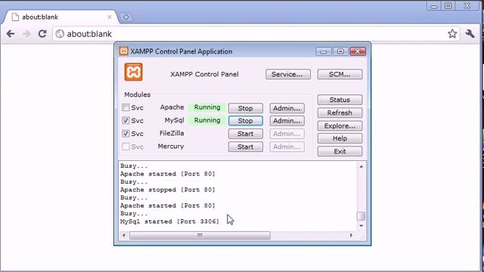Click the log scroll up arrow
This screenshot has width=484, height=272.
coord(361,166)
